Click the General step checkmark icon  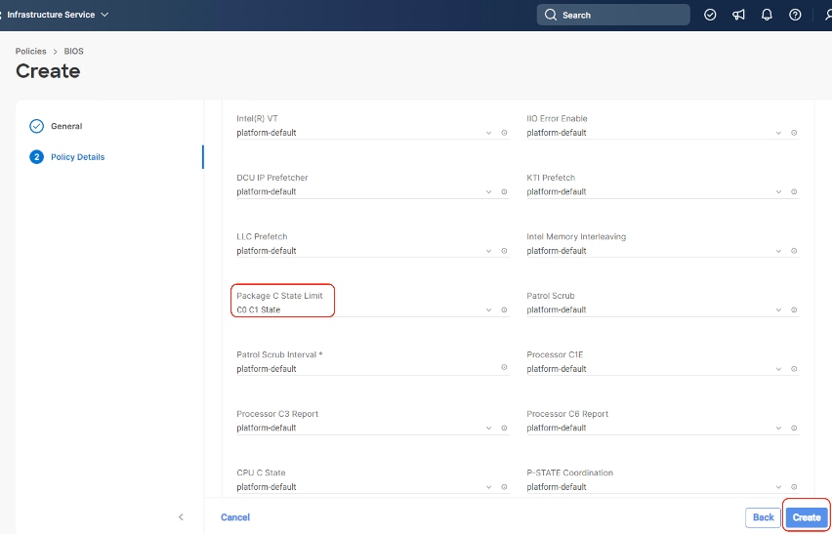pos(36,126)
